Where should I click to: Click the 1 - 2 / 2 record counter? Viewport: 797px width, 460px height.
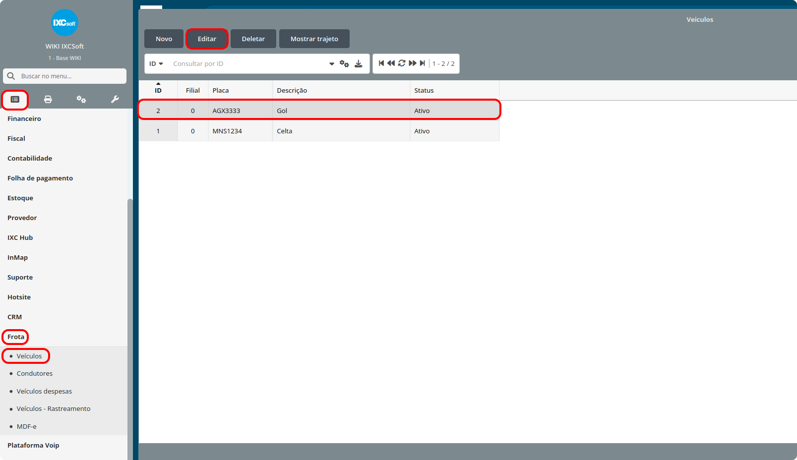click(443, 63)
